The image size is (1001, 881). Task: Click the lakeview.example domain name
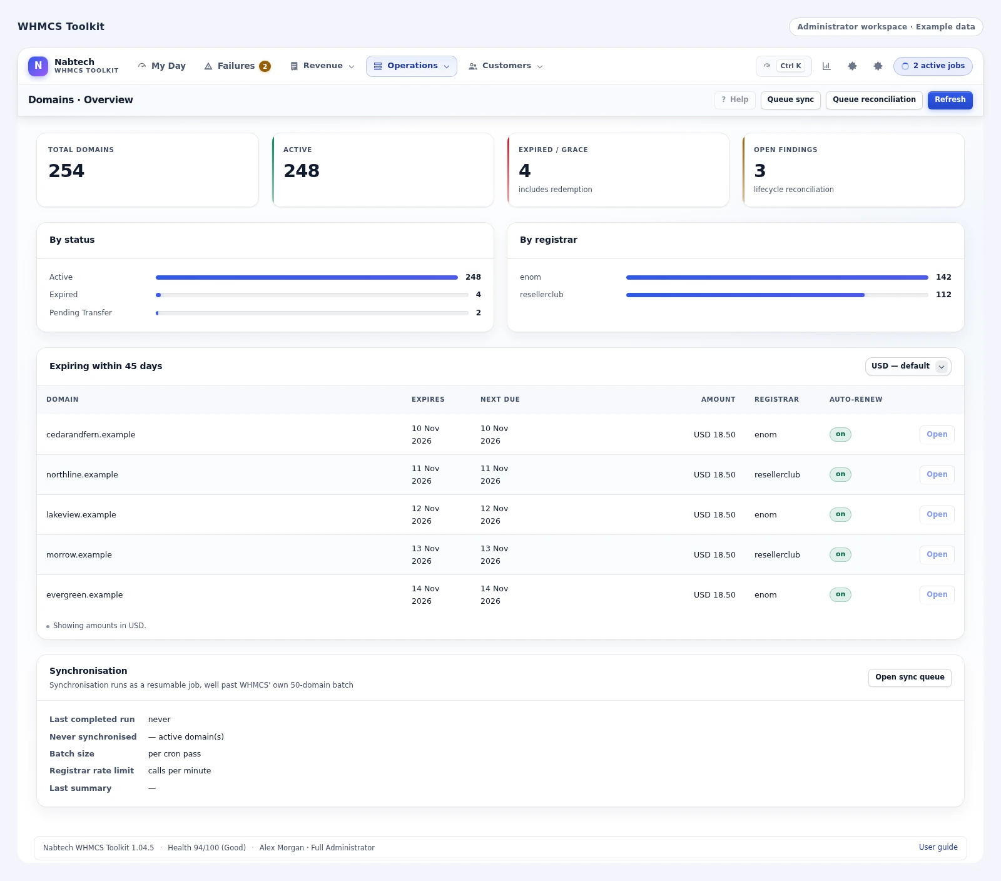coord(81,515)
